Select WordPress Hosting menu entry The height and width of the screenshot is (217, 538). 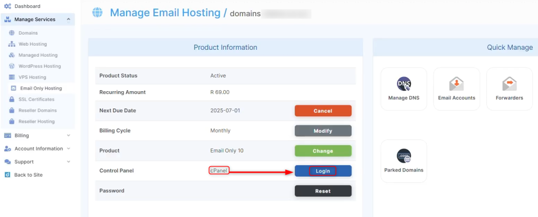click(39, 66)
